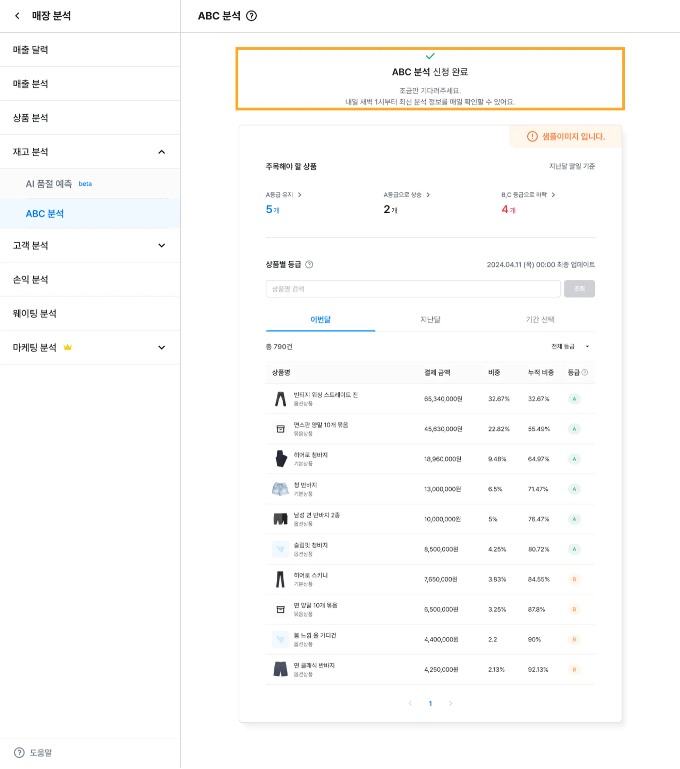
Task: Click the 도움말 help icon at bottom left
Action: 19,752
